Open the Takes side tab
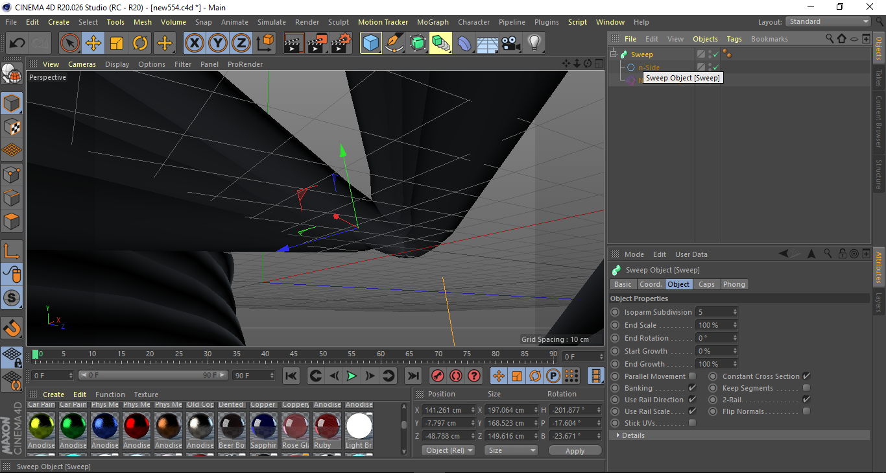Image resolution: width=886 pixels, height=473 pixels. pos(879,78)
